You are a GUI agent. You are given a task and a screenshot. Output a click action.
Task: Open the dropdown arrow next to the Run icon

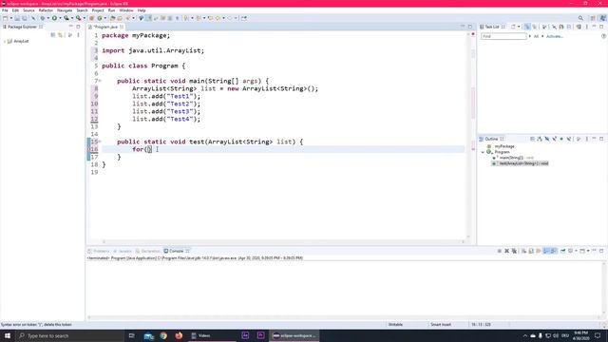[60, 18]
